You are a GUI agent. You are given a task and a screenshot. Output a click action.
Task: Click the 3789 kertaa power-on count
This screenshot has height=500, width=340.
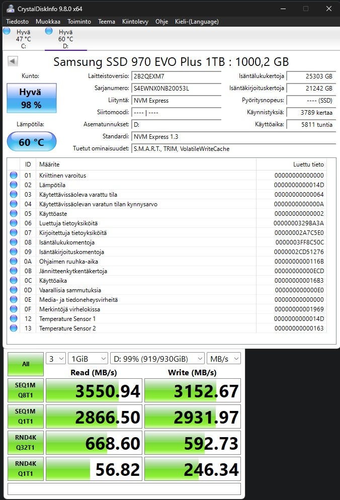point(311,113)
